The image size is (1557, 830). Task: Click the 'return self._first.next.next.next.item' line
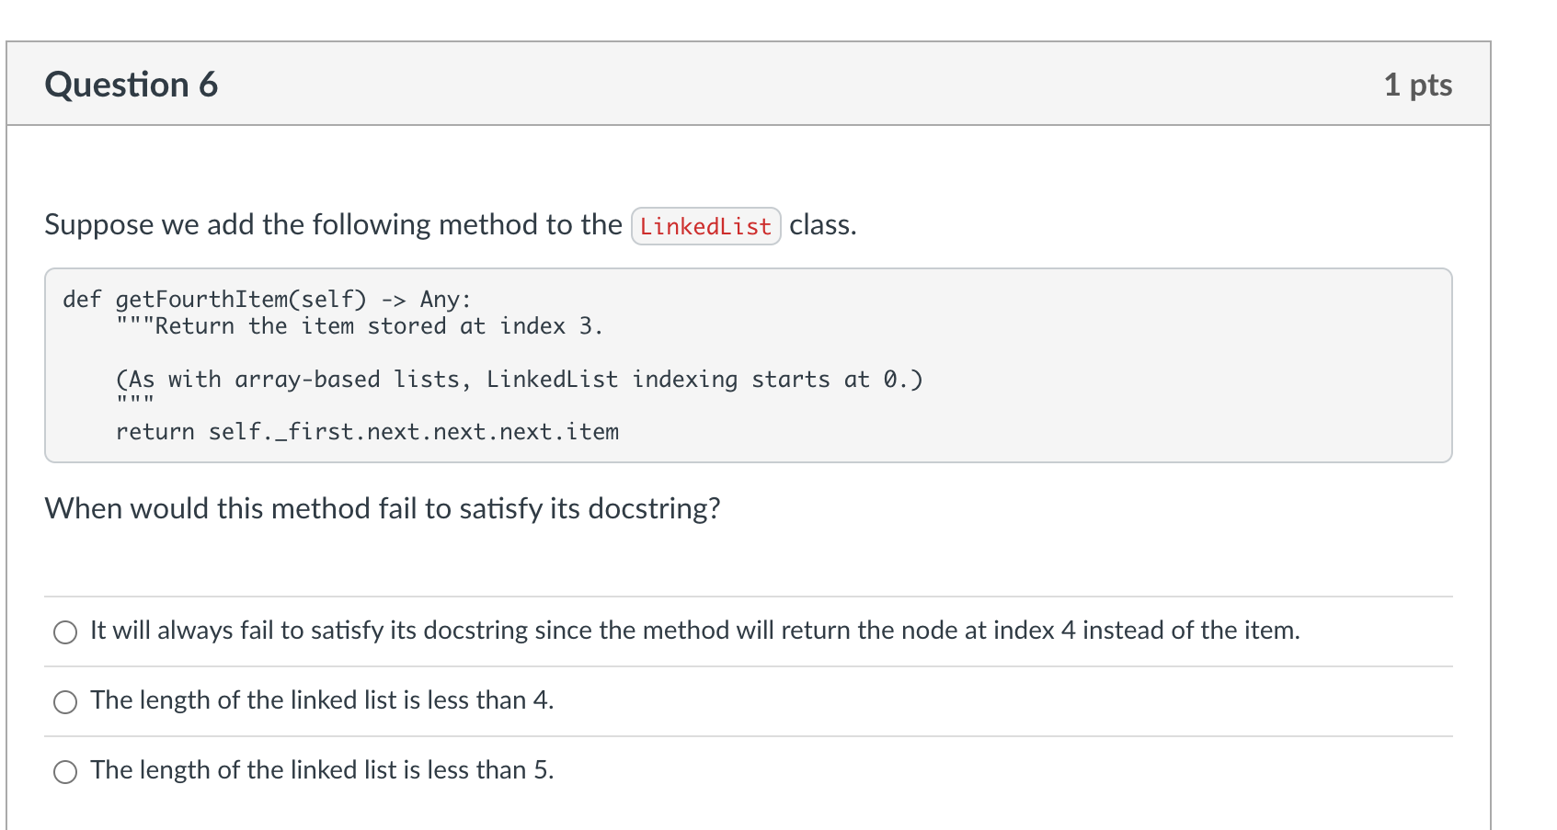point(367,432)
